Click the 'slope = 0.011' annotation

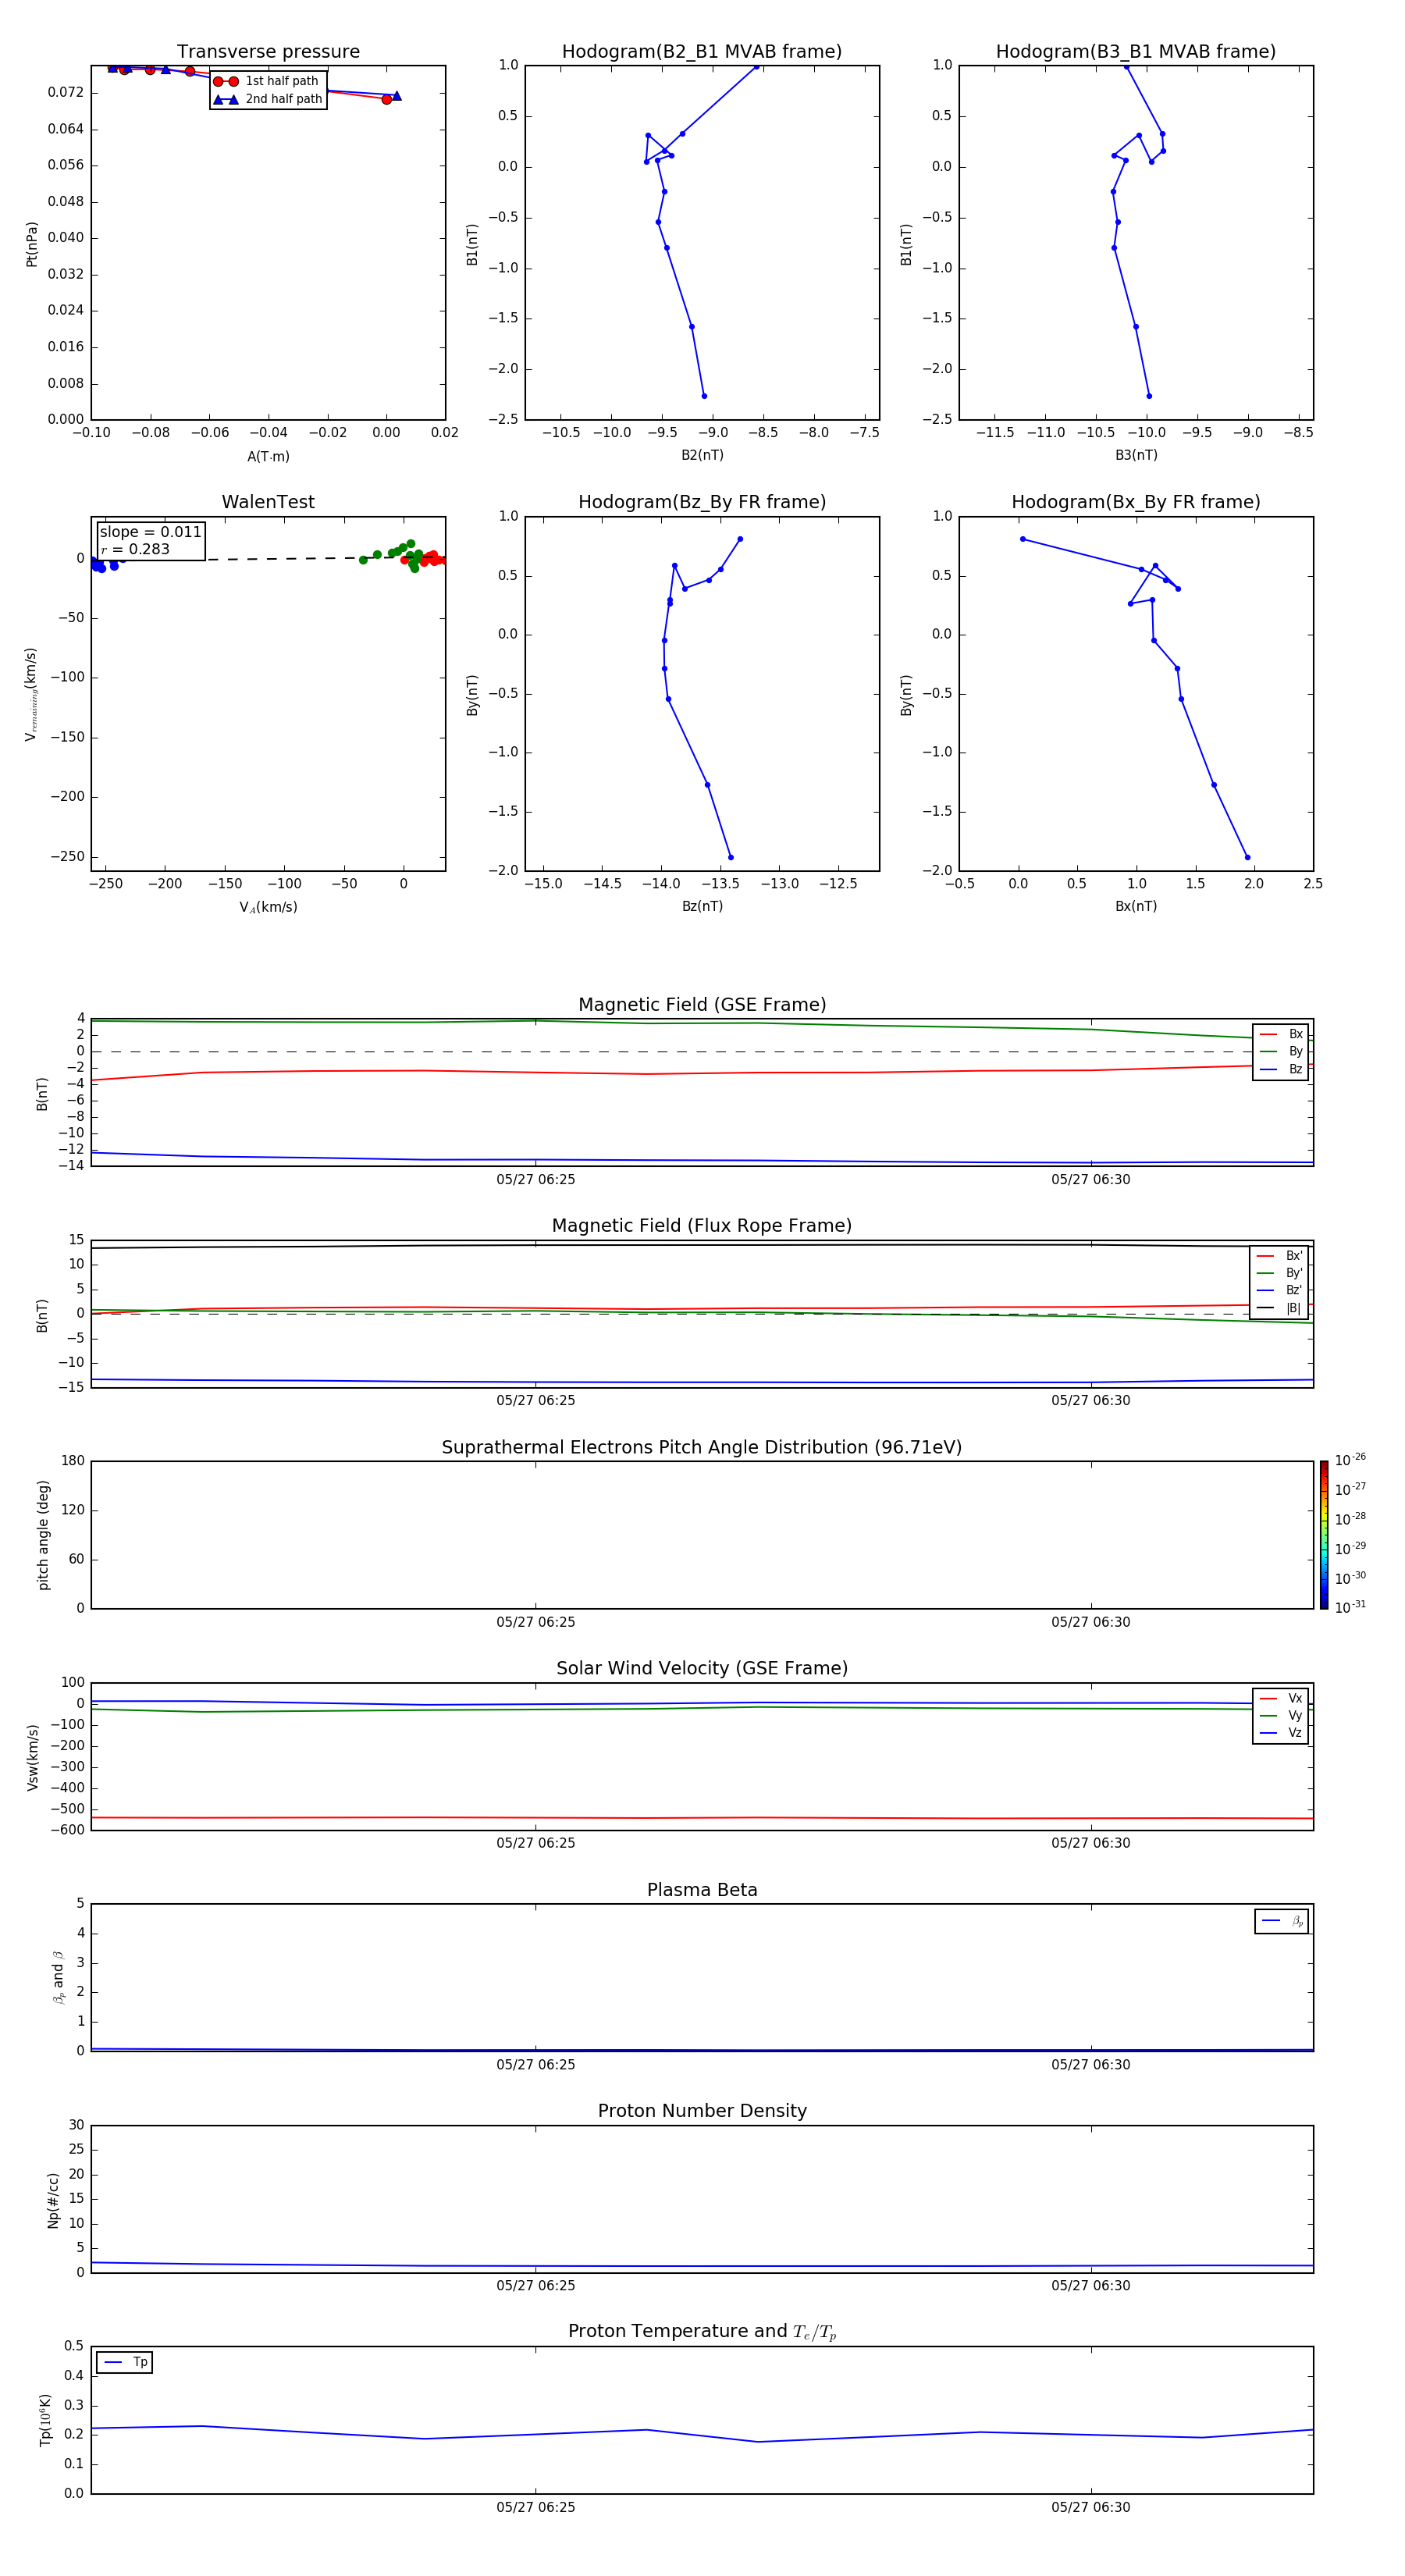coord(150,532)
